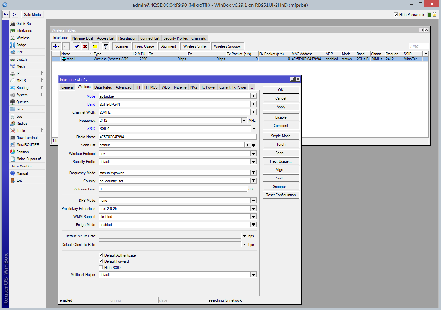The width and height of the screenshot is (441, 310).
Task: Open Registration tab in Wireless Tables
Action: (x=127, y=38)
